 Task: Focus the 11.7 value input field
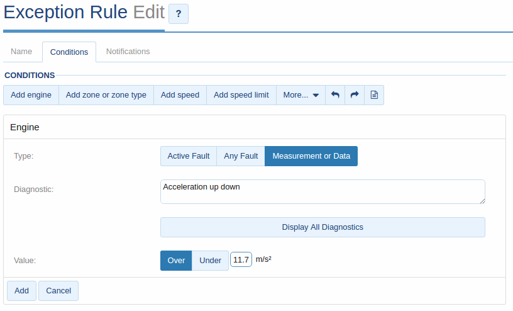241,259
